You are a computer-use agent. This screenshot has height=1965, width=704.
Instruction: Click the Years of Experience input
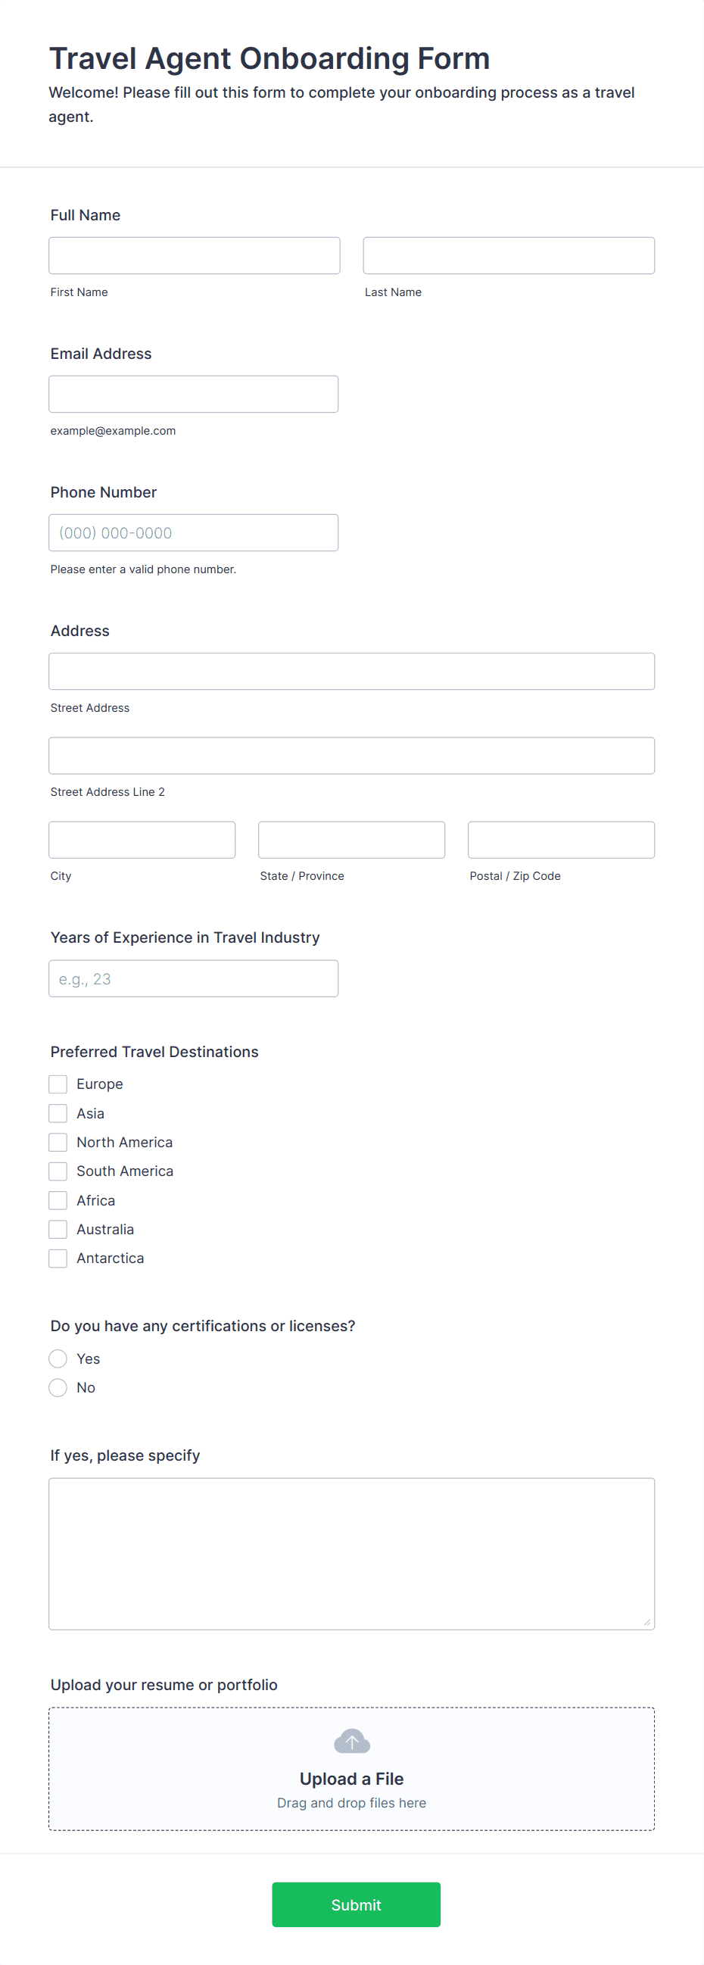[194, 978]
